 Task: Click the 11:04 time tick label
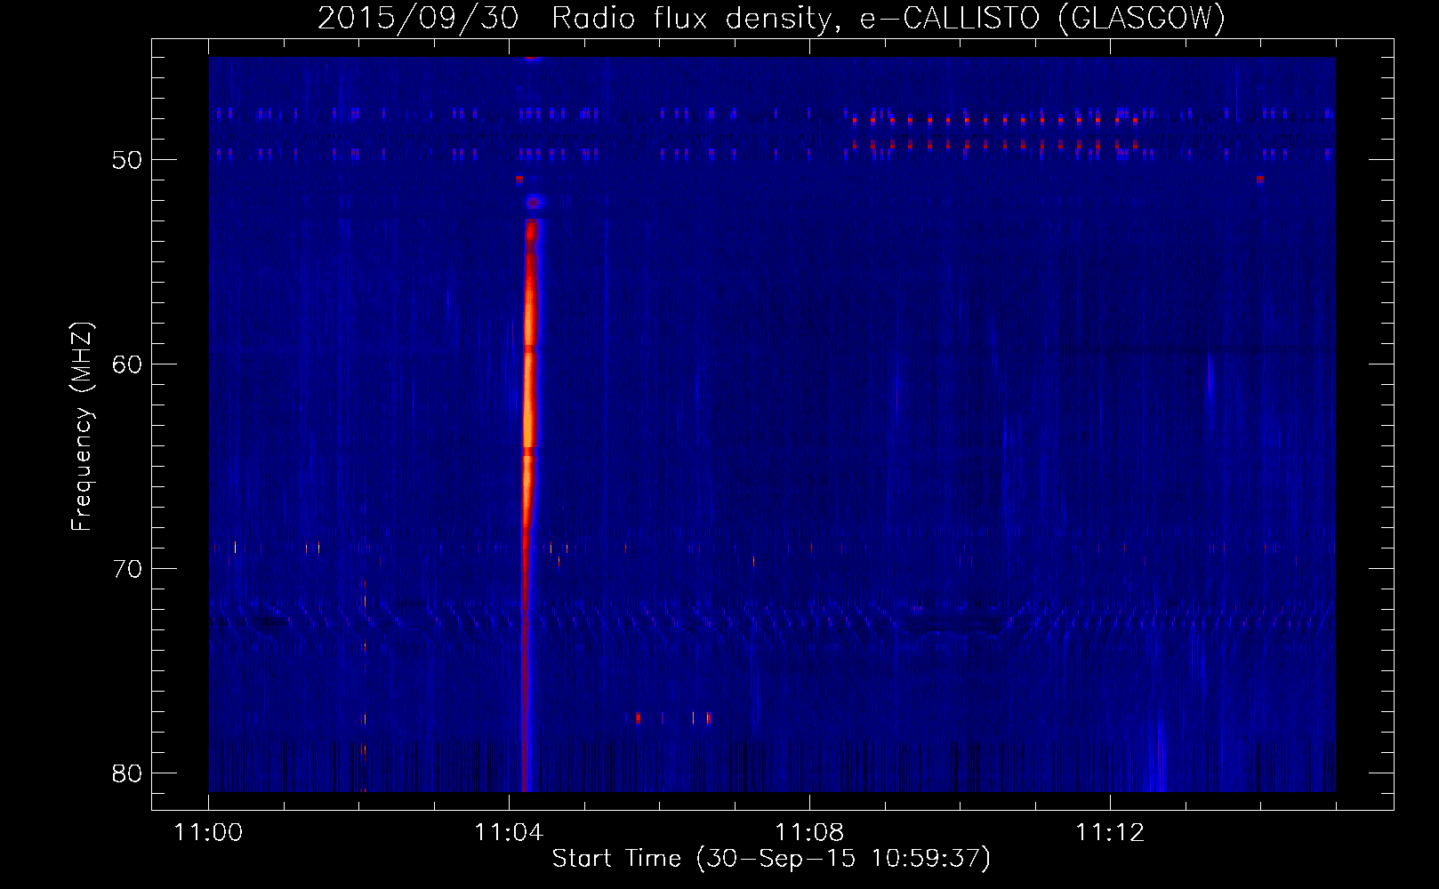pyautogui.click(x=509, y=832)
